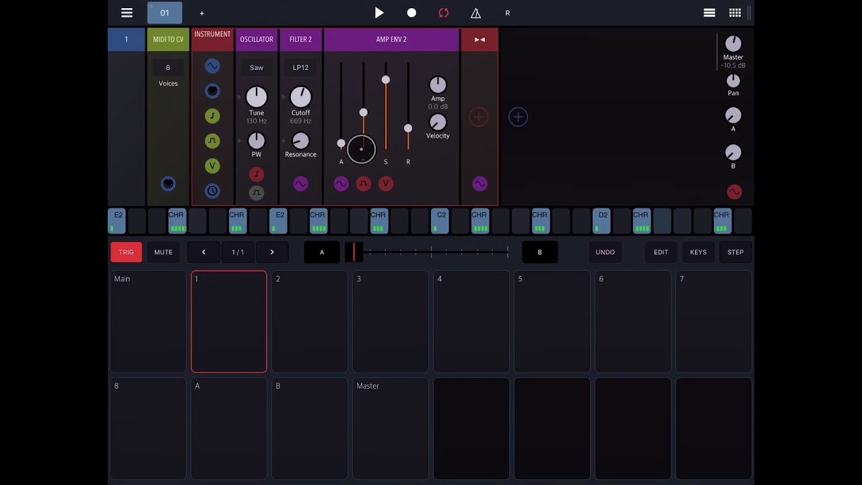
Task: Open the list view icon
Action: (709, 13)
